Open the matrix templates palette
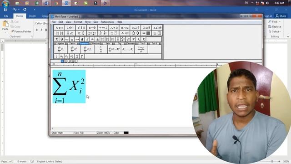This screenshot has width=291, height=164. 146,33
